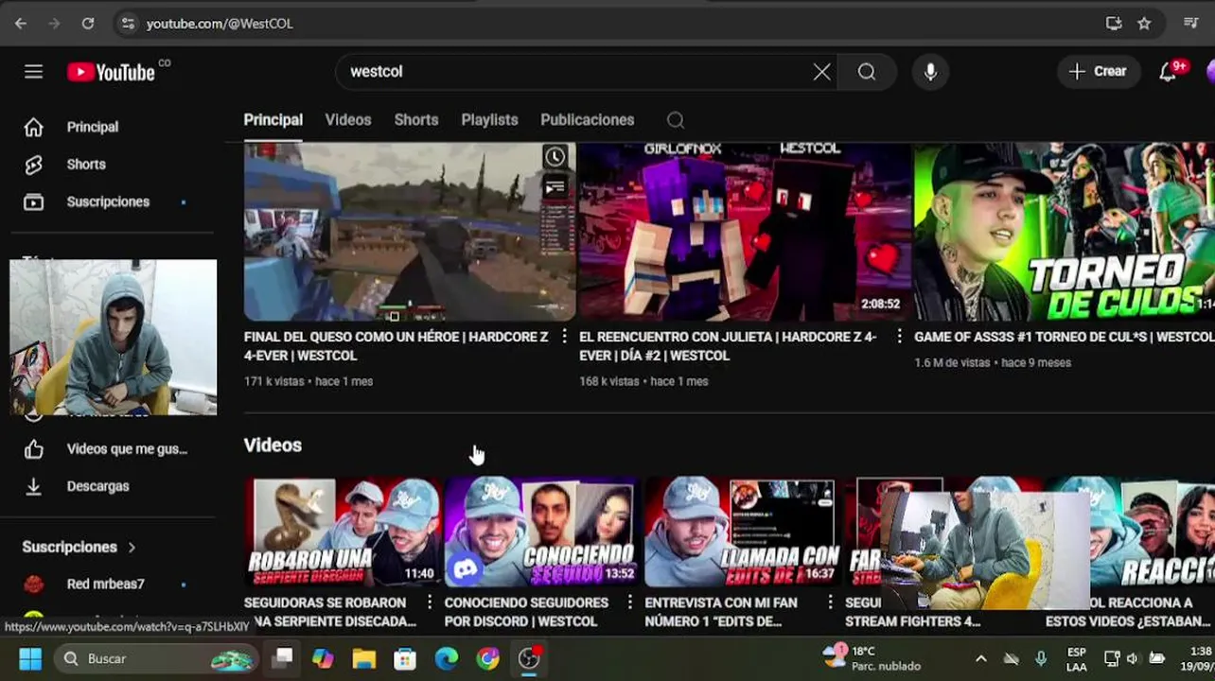
Task: Switch to the Playlists channel tab
Action: [x=489, y=120]
